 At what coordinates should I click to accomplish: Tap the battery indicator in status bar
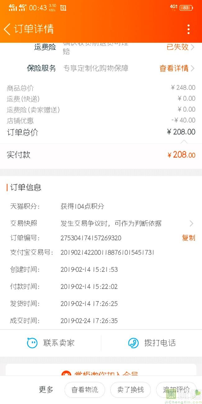(x=186, y=7)
